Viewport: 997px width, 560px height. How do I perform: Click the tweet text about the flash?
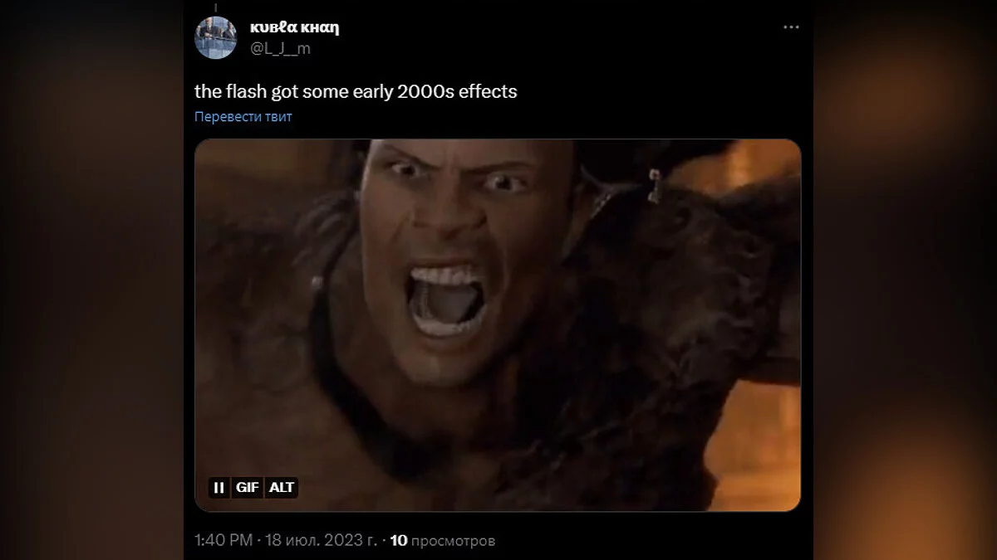click(x=356, y=91)
